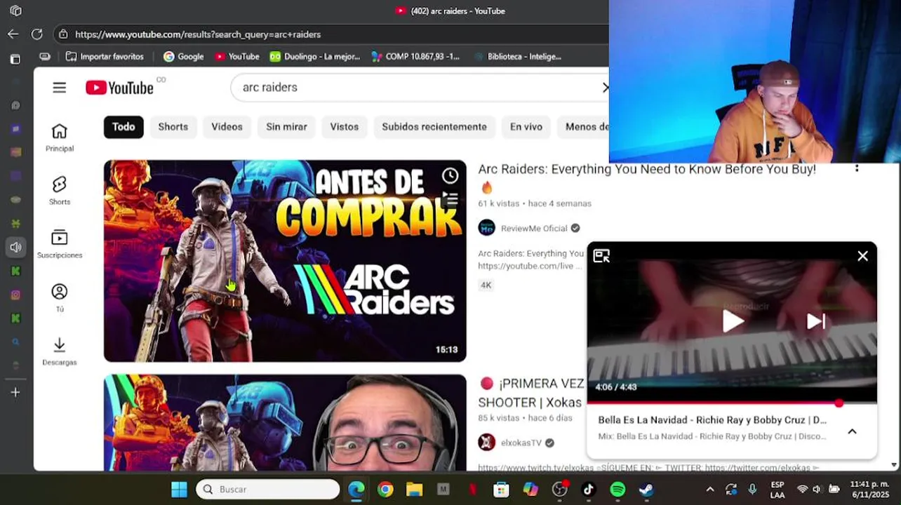Open Importar favoritos bookmark

[104, 56]
